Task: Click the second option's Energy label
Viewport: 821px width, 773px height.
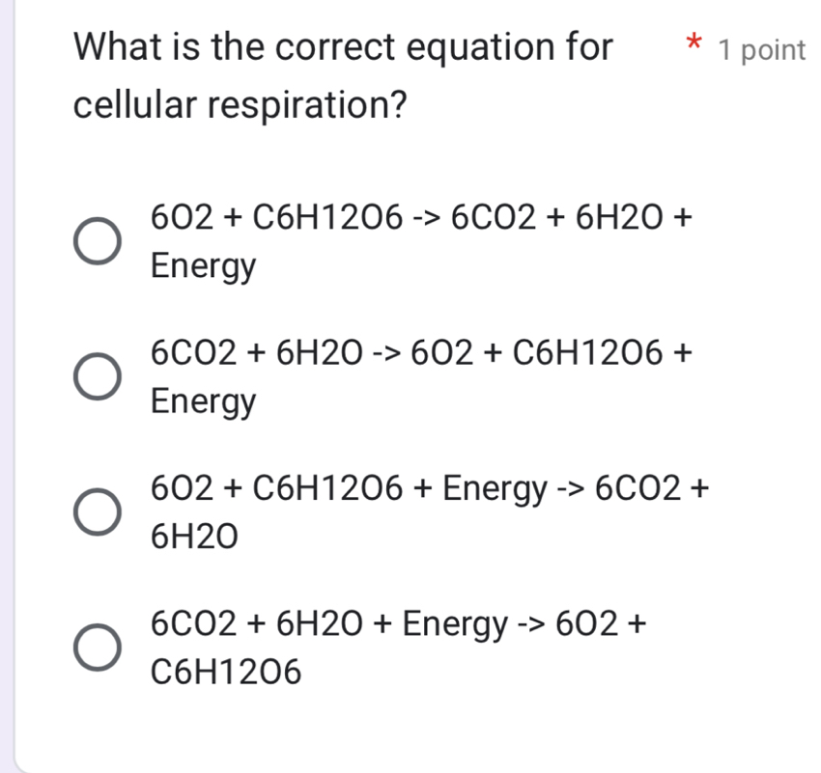Action: [203, 400]
